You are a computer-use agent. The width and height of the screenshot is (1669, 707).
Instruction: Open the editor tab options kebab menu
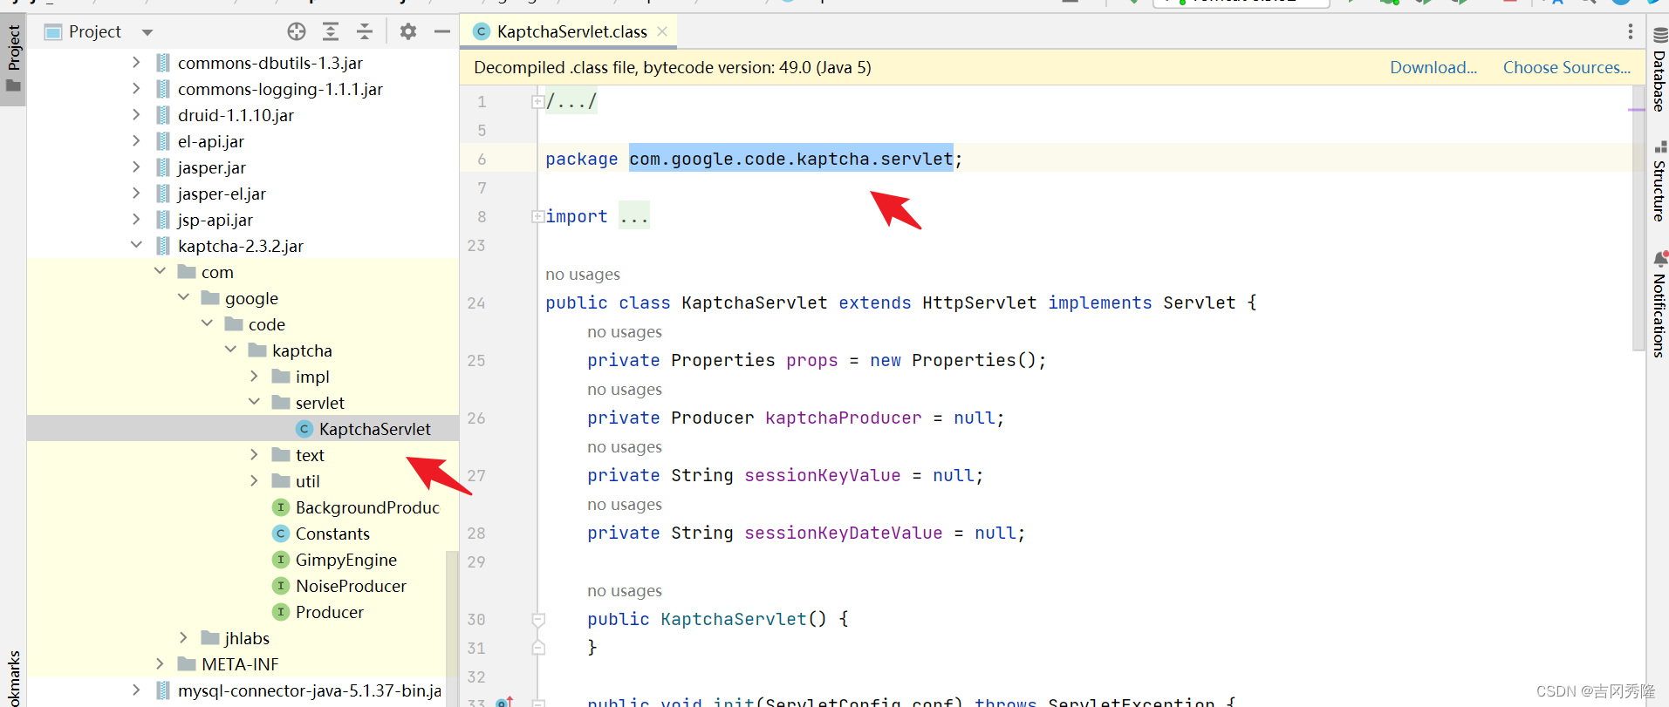[1630, 32]
